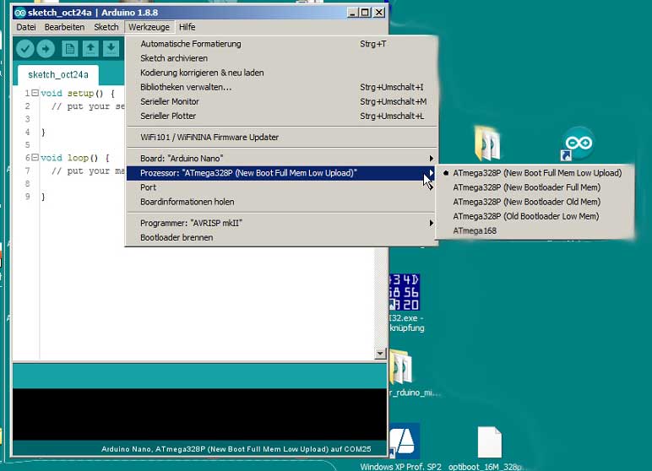Viewport: 652px width, 471px height.
Task: Expand the Programmer: "AVRISP mkII" submenu
Action: click(282, 223)
